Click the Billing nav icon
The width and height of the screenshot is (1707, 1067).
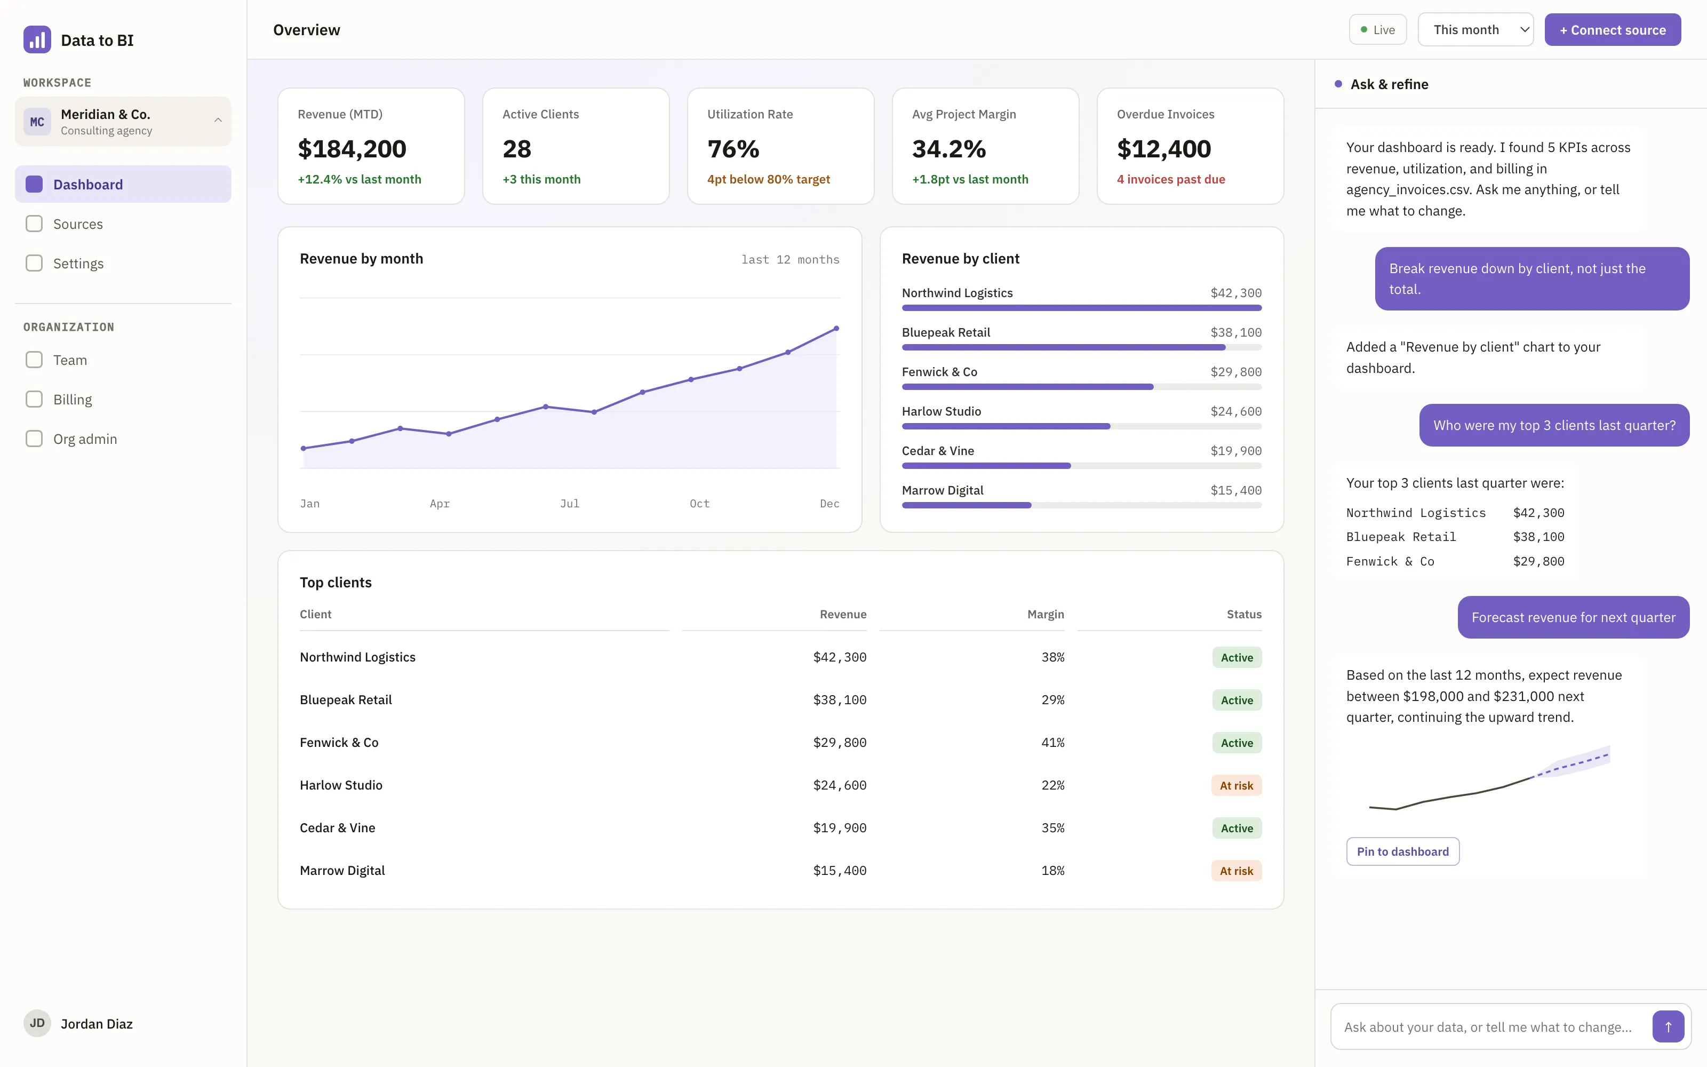[34, 400]
